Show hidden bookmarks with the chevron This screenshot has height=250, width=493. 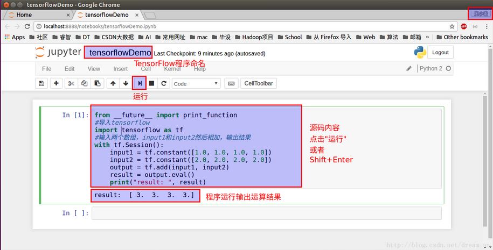[x=427, y=37]
